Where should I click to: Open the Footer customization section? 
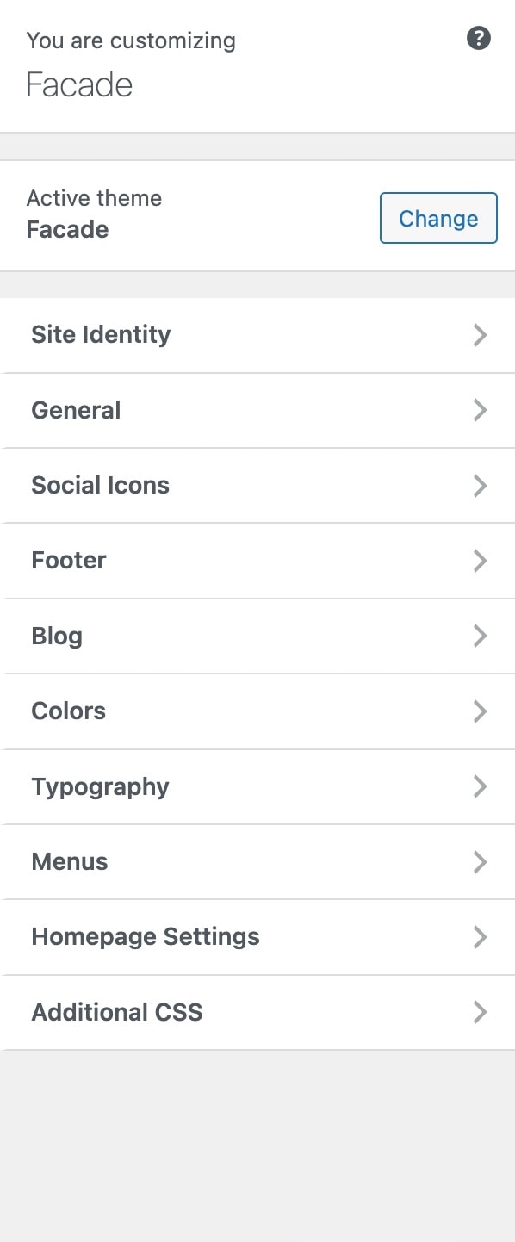point(257,561)
